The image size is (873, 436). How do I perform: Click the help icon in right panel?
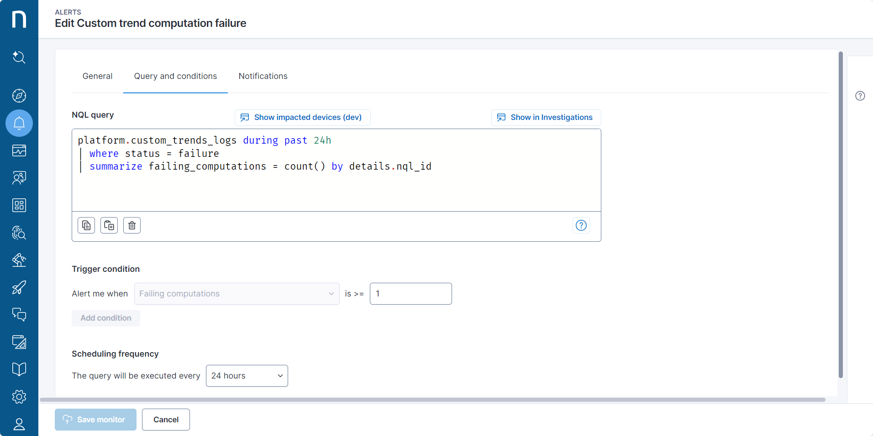click(x=860, y=96)
